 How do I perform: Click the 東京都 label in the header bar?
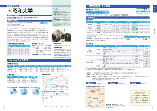[11, 6]
